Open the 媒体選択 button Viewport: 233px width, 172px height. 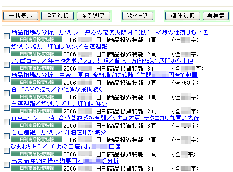(x=183, y=16)
